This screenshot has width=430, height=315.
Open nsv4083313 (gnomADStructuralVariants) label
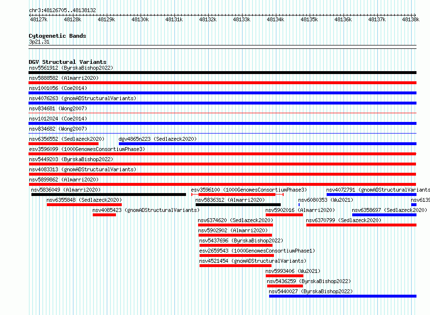tap(83, 169)
